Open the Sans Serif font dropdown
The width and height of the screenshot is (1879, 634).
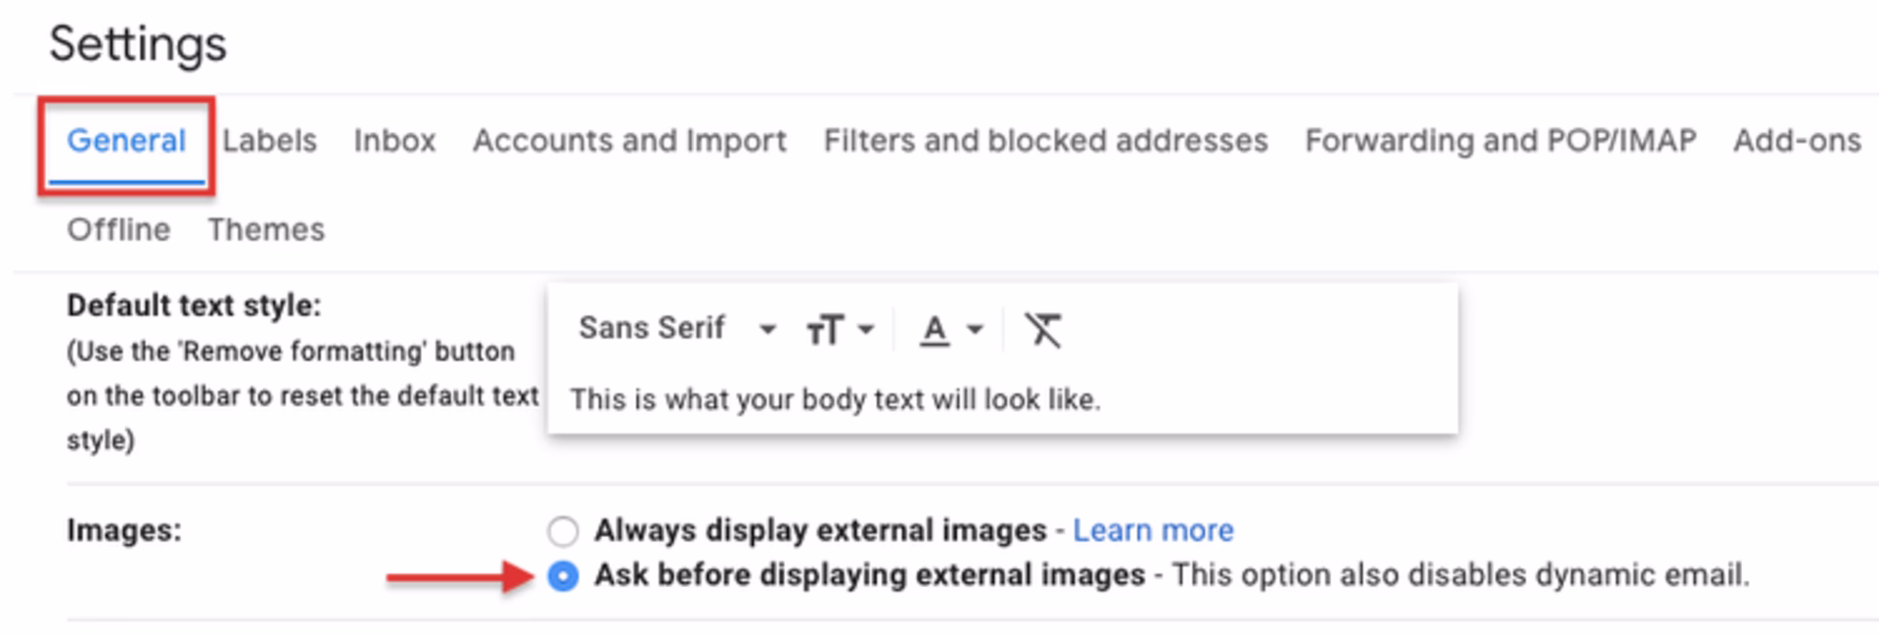click(675, 329)
